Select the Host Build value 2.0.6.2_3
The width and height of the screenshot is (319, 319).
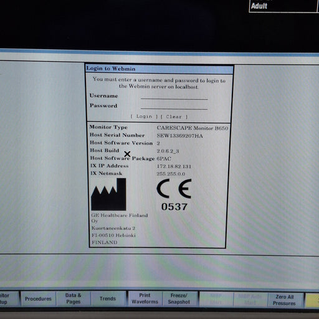tap(168, 151)
